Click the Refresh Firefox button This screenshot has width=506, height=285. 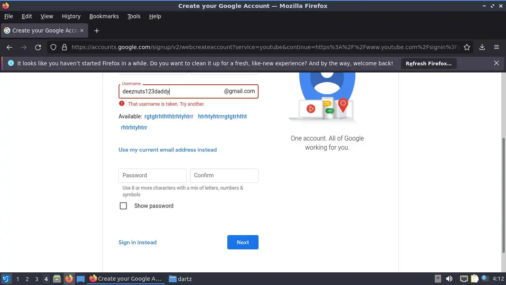[429, 63]
